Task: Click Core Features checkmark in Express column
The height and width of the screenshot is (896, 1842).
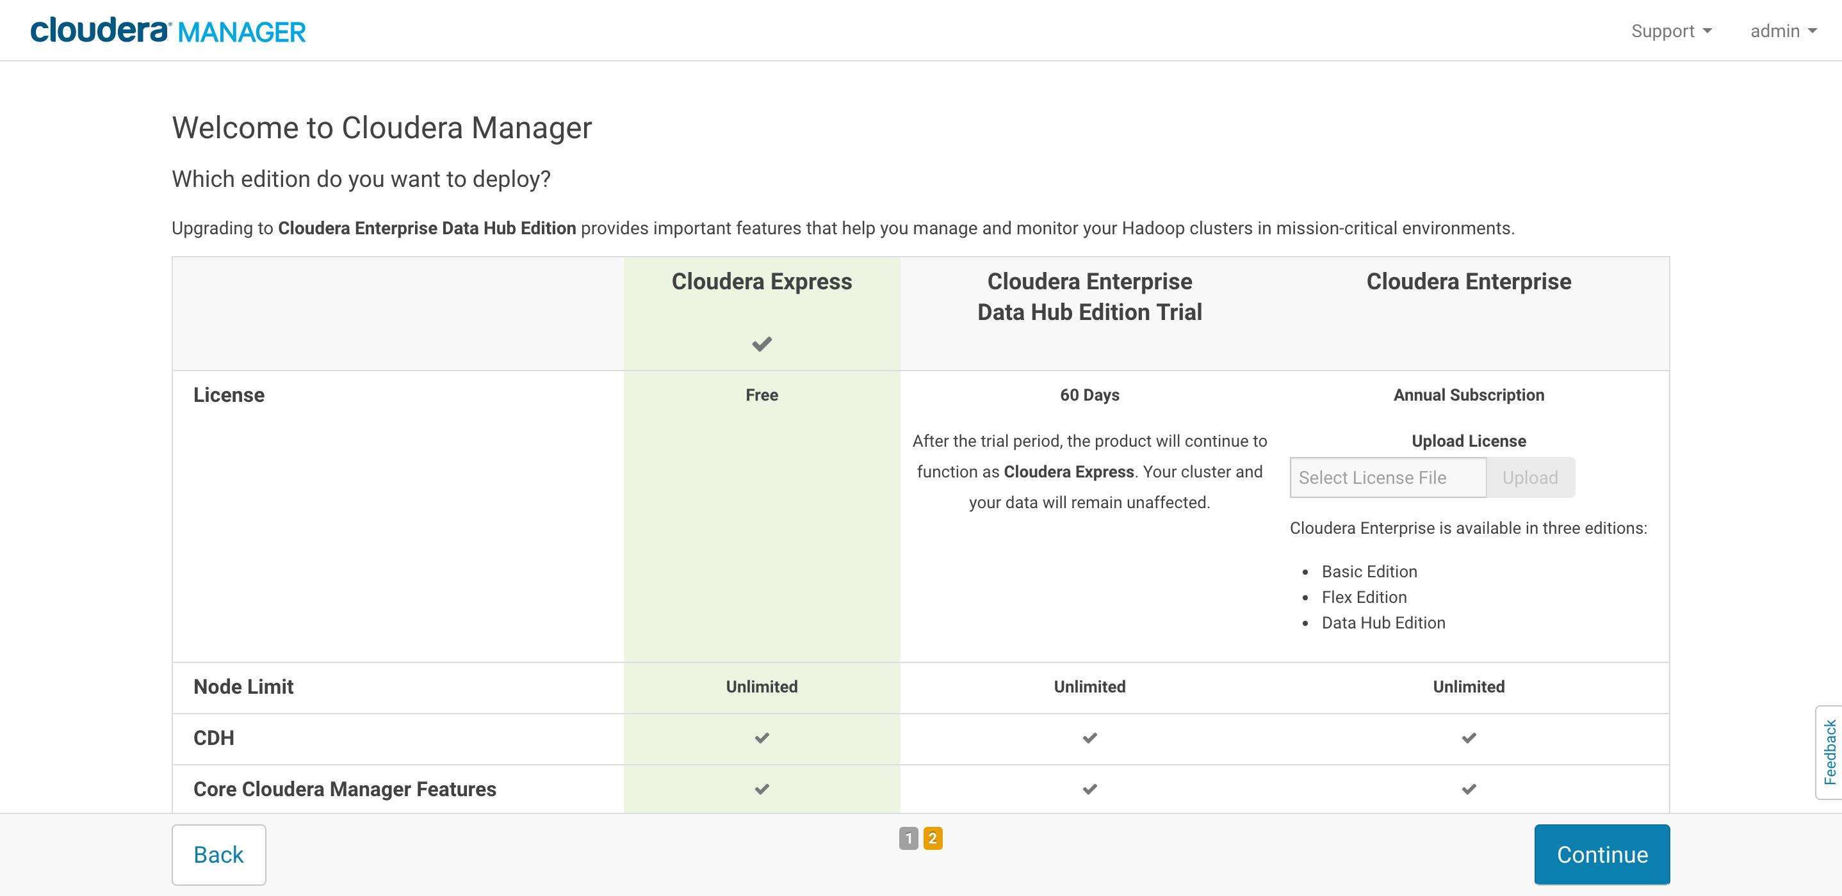Action: point(762,789)
